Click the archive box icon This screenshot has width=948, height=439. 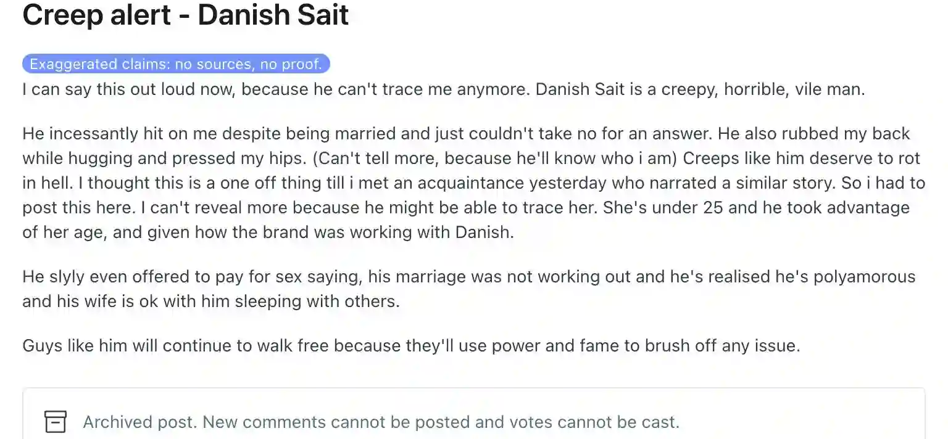56,422
